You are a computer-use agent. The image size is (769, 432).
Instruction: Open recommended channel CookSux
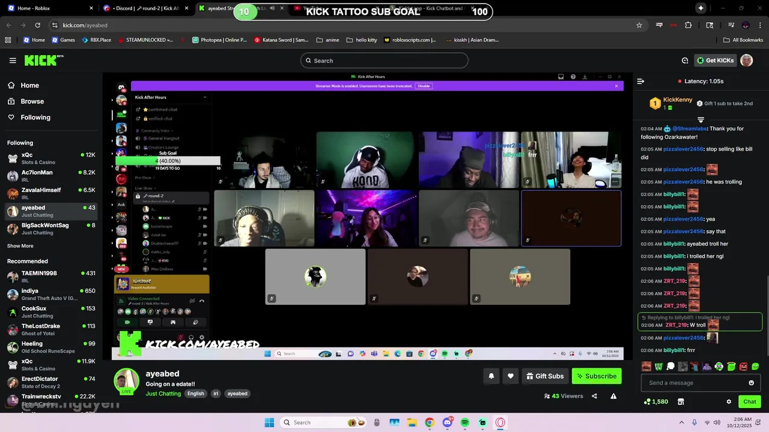[51, 312]
